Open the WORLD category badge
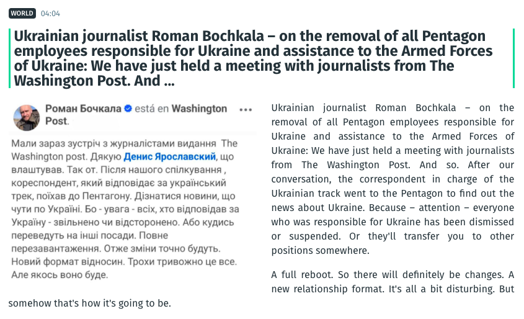524x319 pixels. pyautogui.click(x=22, y=14)
